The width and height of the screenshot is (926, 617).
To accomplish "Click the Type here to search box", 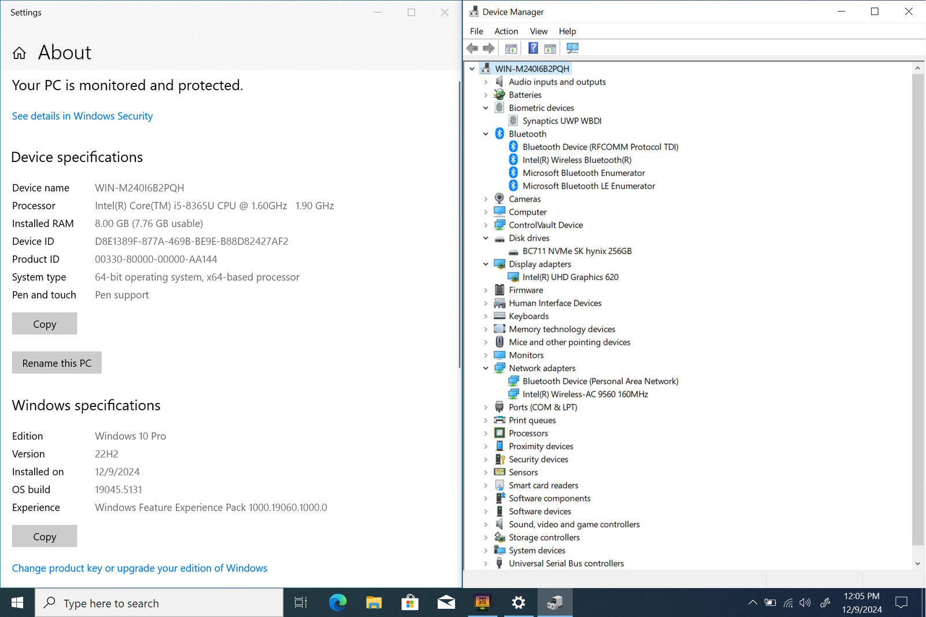I will [x=159, y=603].
